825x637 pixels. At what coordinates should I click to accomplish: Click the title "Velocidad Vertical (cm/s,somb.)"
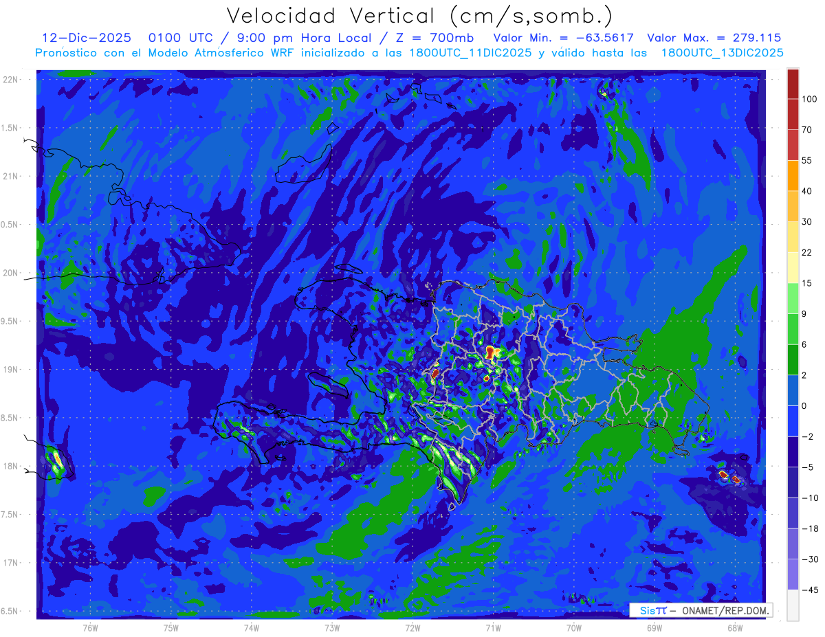pyautogui.click(x=419, y=16)
